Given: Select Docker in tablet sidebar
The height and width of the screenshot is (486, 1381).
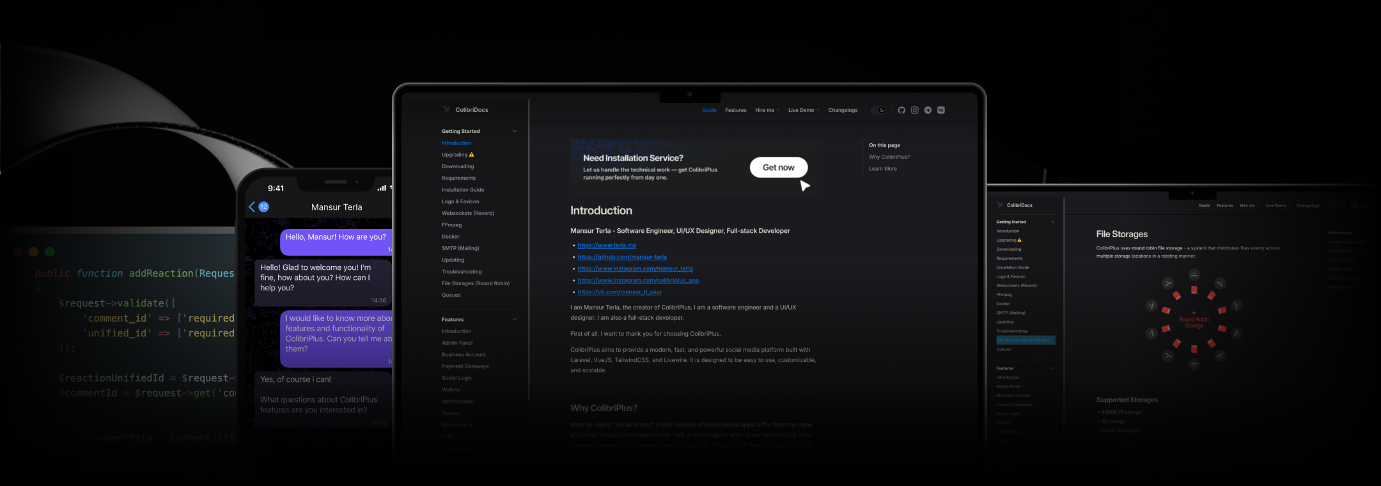Looking at the screenshot, I should click(451, 237).
